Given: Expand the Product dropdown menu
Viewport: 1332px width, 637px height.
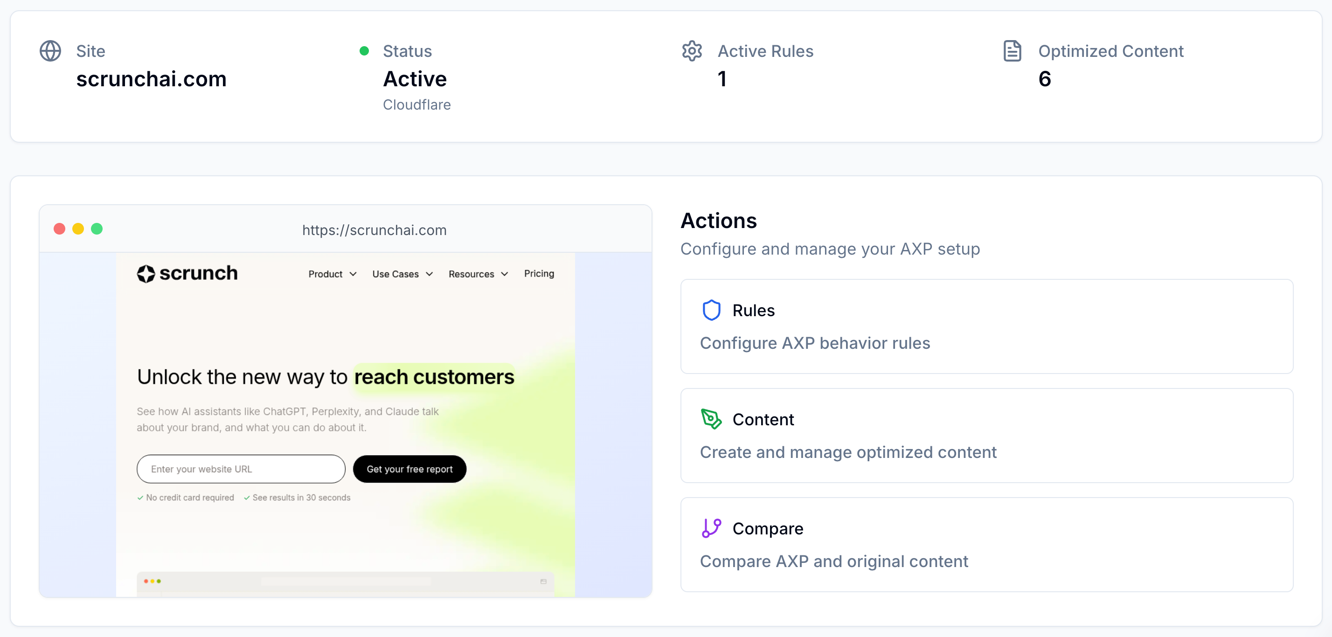Looking at the screenshot, I should click(333, 274).
